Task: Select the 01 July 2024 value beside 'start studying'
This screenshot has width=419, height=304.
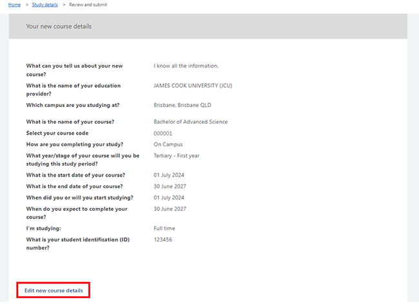Action: pyautogui.click(x=169, y=198)
